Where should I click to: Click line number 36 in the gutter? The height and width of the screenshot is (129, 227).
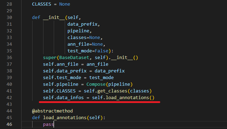click(9, 58)
